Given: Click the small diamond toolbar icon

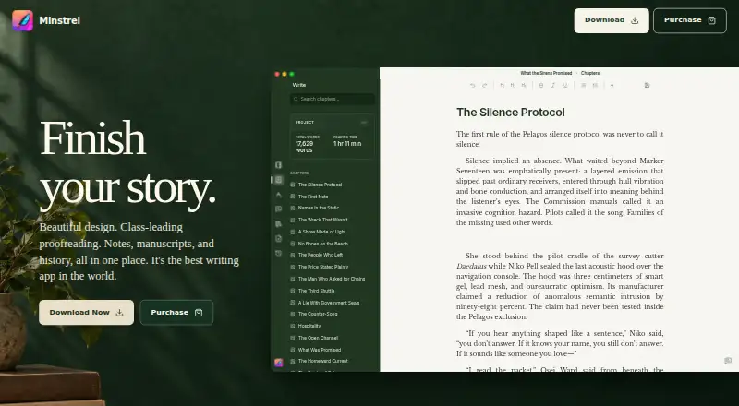Looking at the screenshot, I should coord(612,85).
